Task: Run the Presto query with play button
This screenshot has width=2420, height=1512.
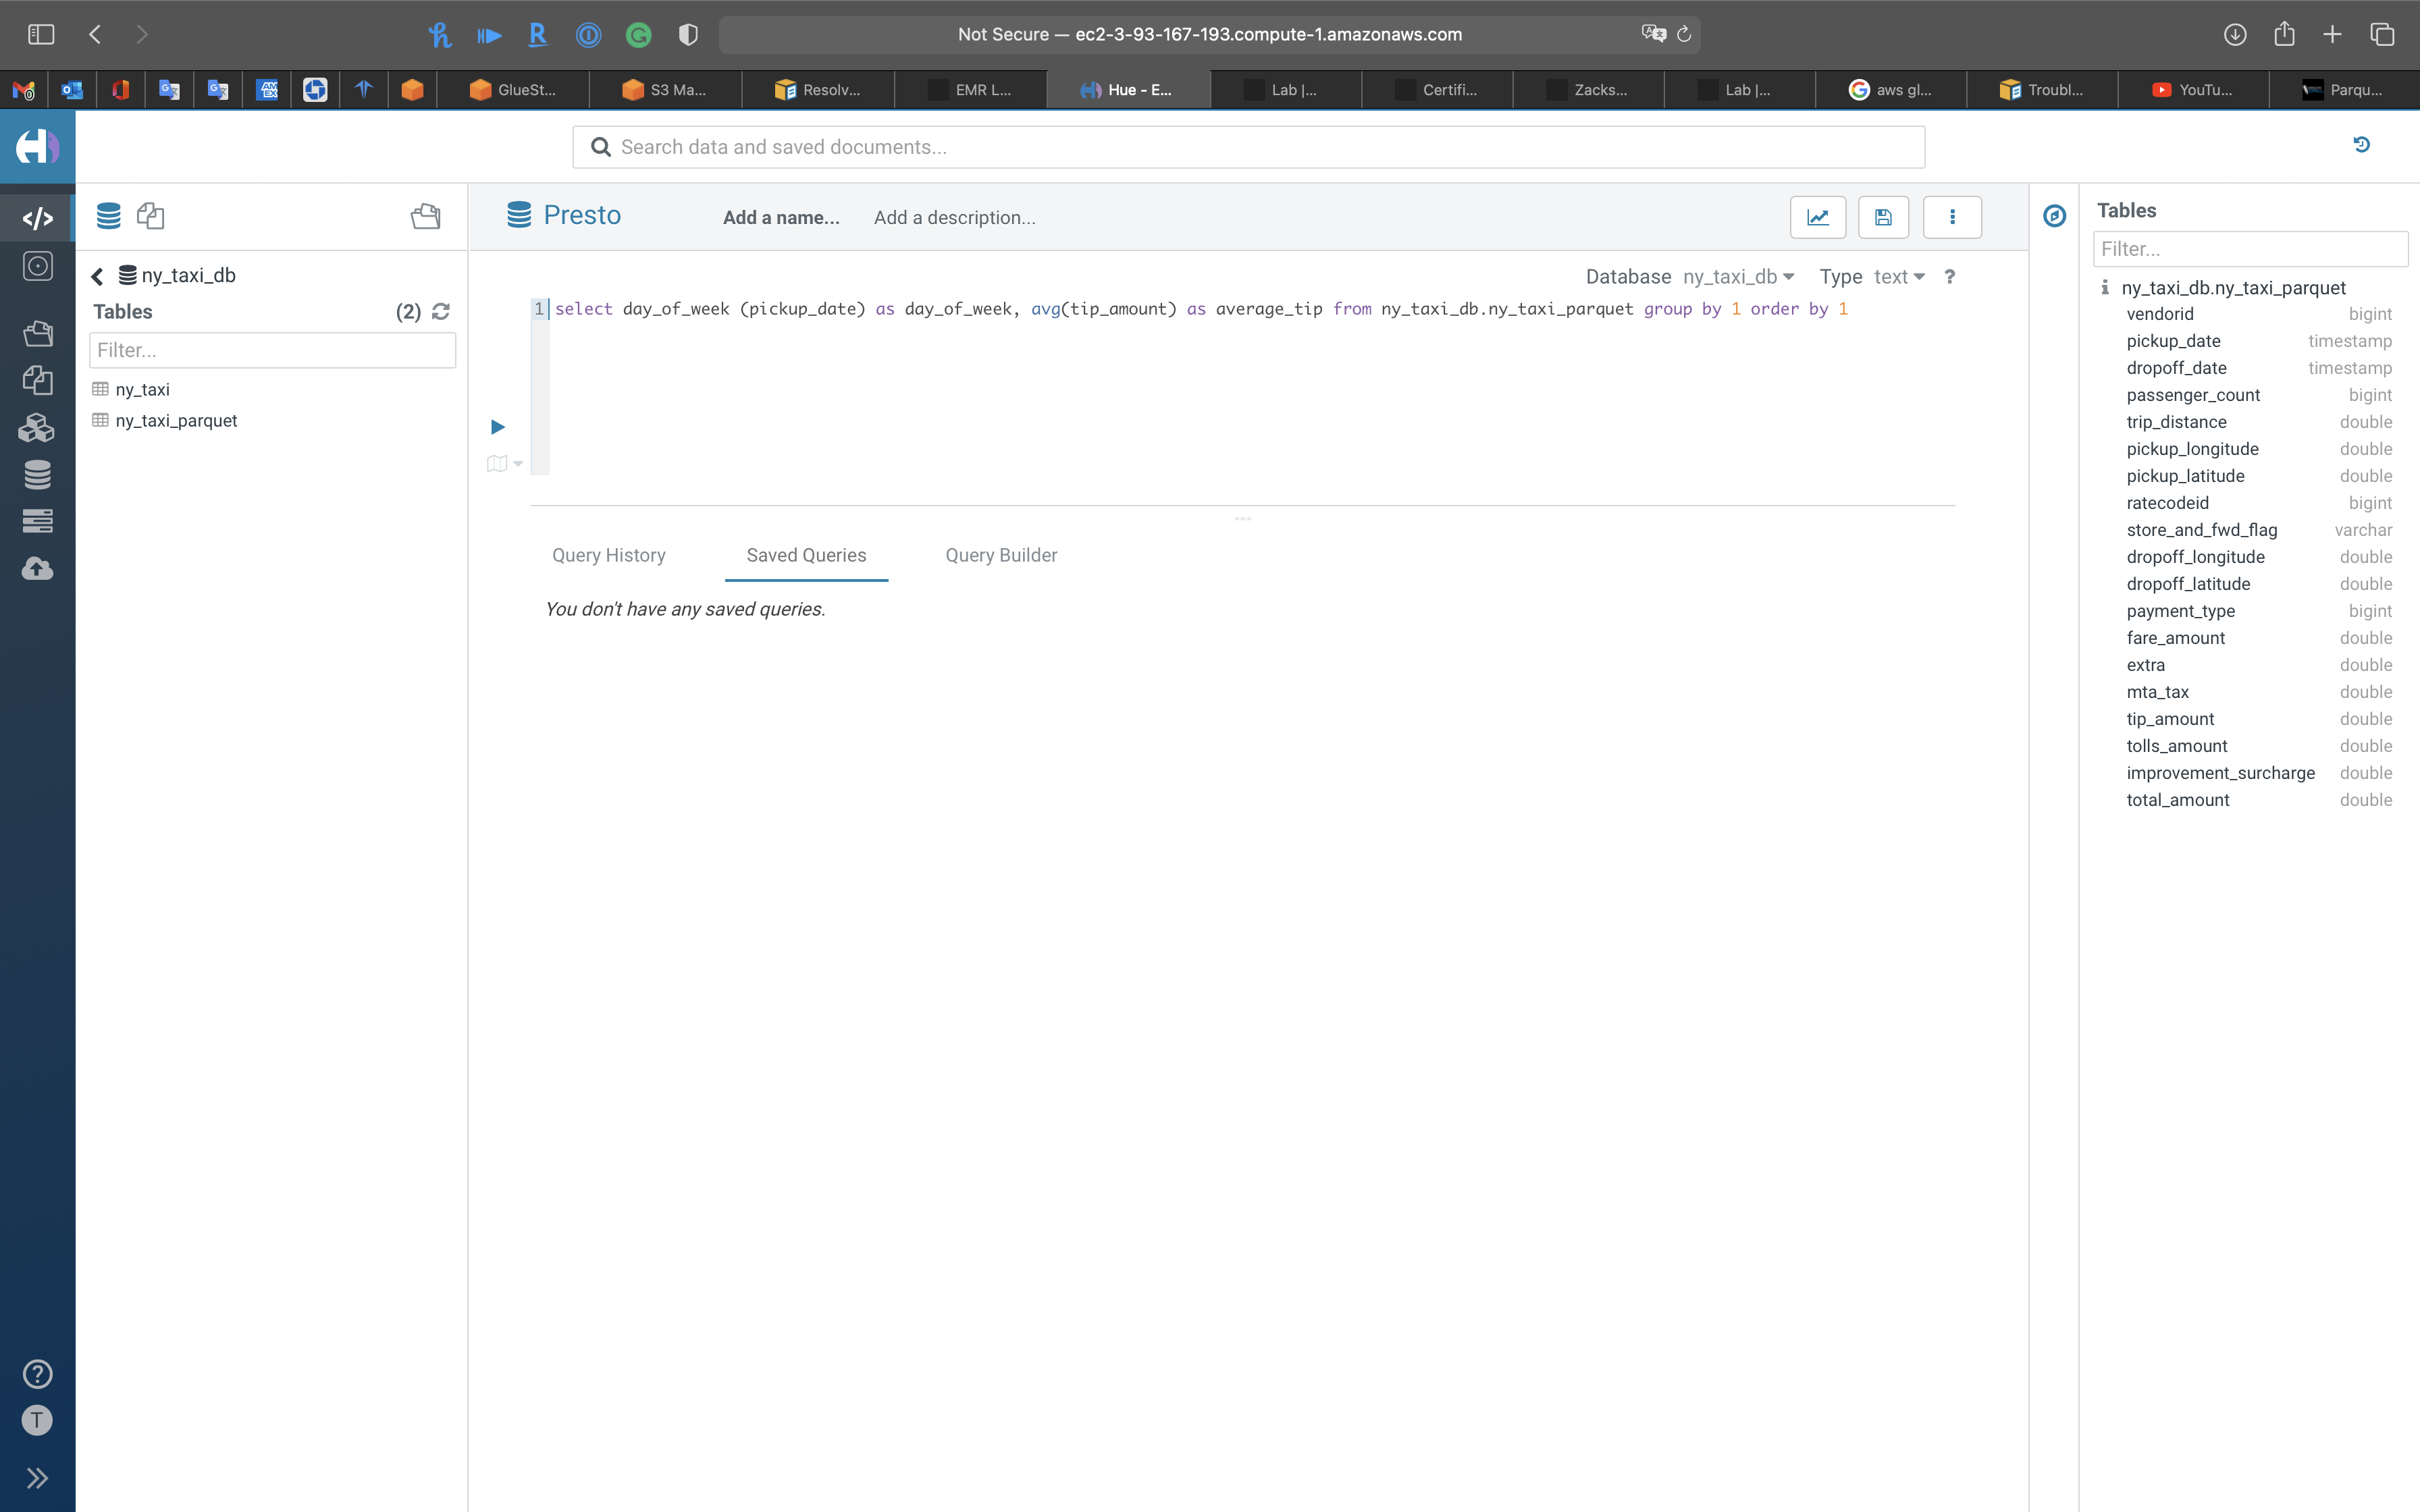Action: tap(497, 427)
